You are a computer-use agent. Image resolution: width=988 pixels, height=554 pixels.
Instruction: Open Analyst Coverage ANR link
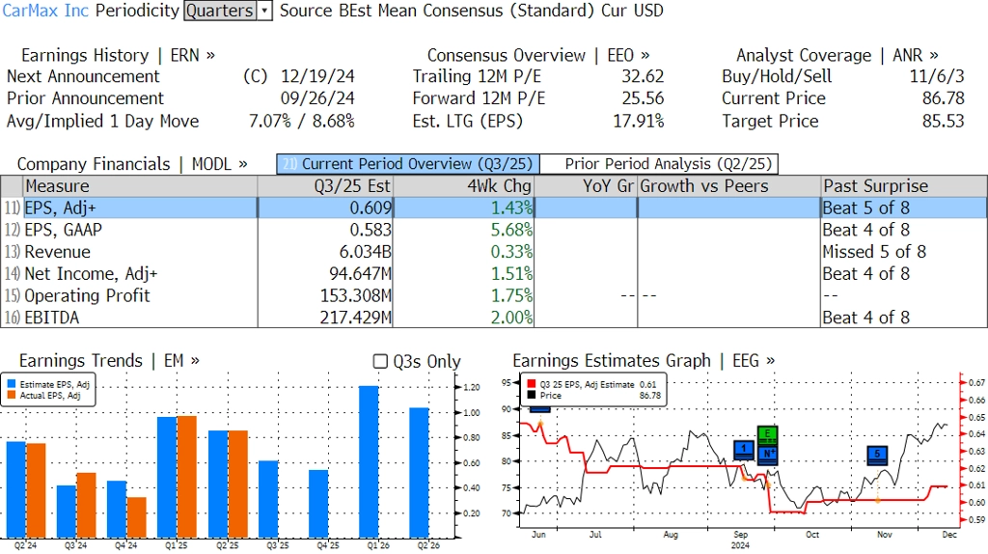pos(837,55)
